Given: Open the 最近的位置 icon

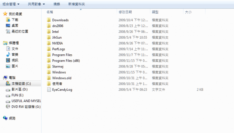Looking at the screenshot, I should click(8, 31).
